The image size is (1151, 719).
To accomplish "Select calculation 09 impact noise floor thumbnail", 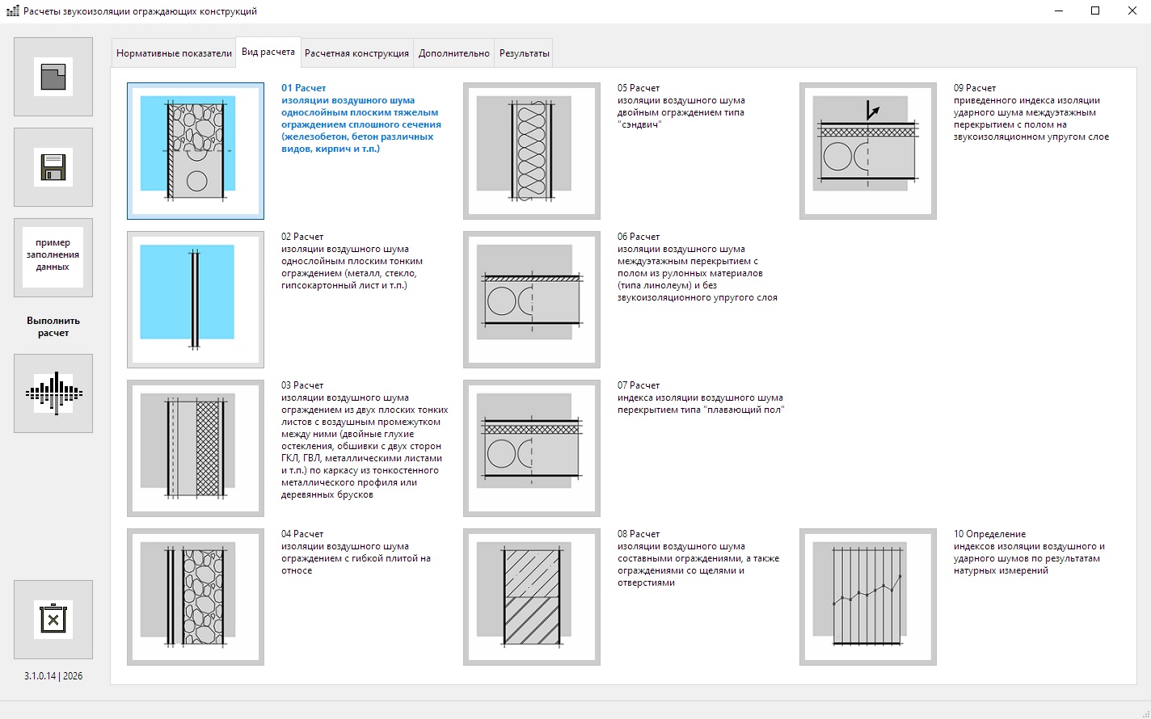I will coord(868,151).
